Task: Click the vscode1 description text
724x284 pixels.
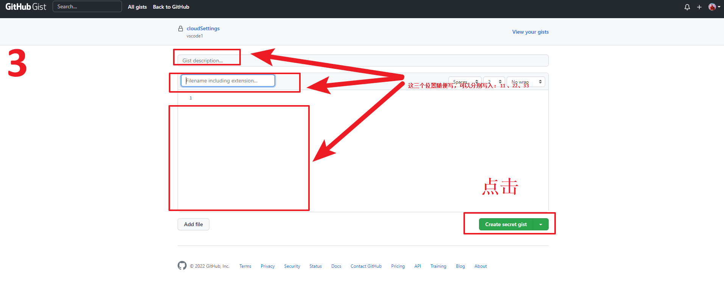Action: pyautogui.click(x=195, y=36)
